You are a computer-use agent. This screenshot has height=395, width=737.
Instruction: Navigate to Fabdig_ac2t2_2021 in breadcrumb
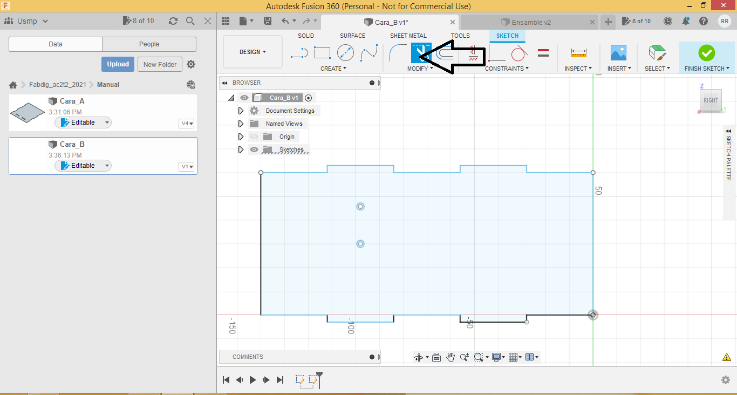pos(57,85)
